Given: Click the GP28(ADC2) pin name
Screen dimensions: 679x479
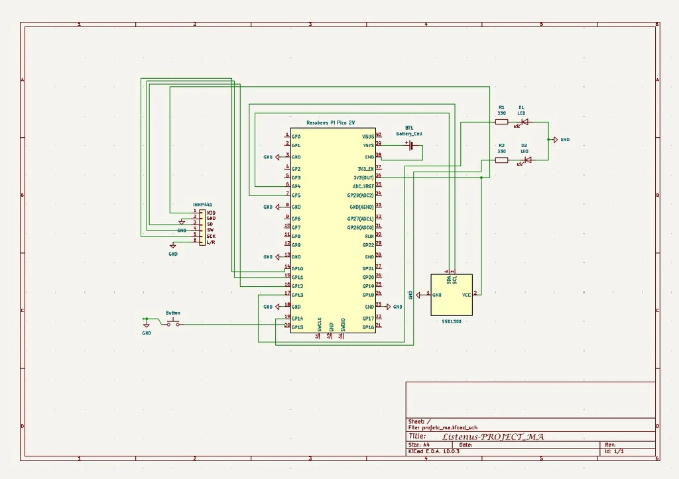Looking at the screenshot, I should point(360,195).
